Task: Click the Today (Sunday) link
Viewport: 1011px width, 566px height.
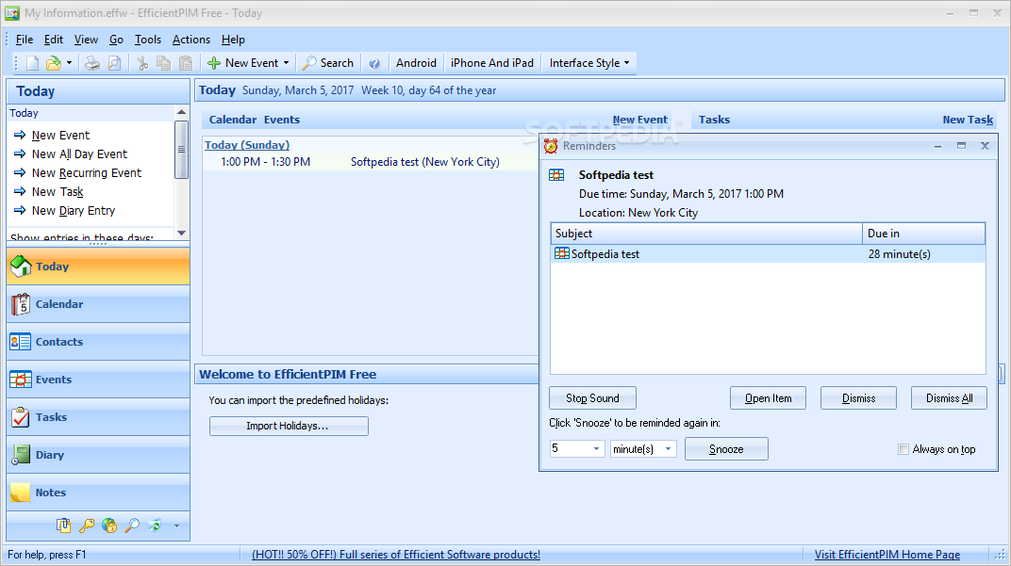Action: tap(247, 145)
